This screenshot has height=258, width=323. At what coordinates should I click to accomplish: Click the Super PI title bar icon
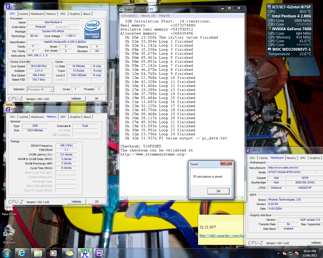[x=121, y=9]
